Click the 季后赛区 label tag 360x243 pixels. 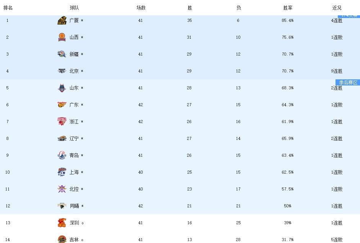[x=348, y=82]
